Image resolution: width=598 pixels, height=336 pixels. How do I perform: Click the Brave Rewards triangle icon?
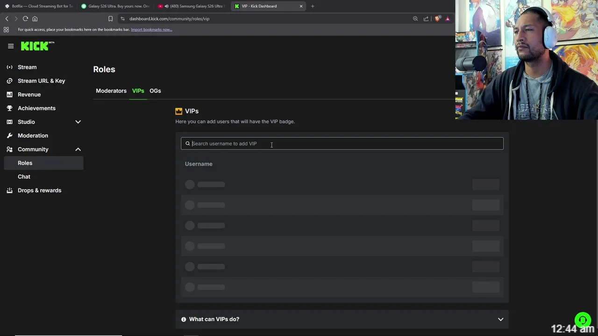[448, 19]
